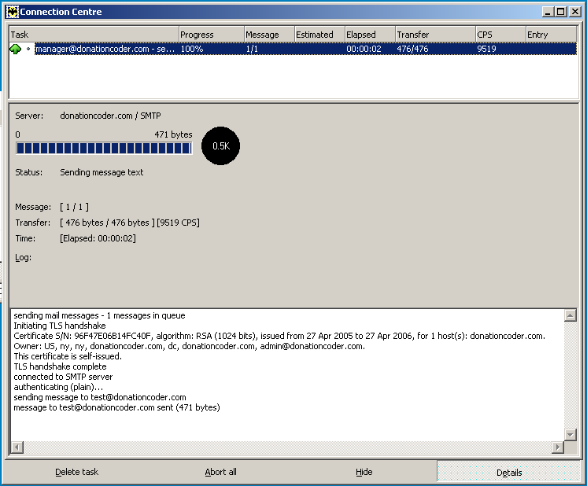The image size is (587, 486).
Task: Click the Hide button
Action: point(364,472)
